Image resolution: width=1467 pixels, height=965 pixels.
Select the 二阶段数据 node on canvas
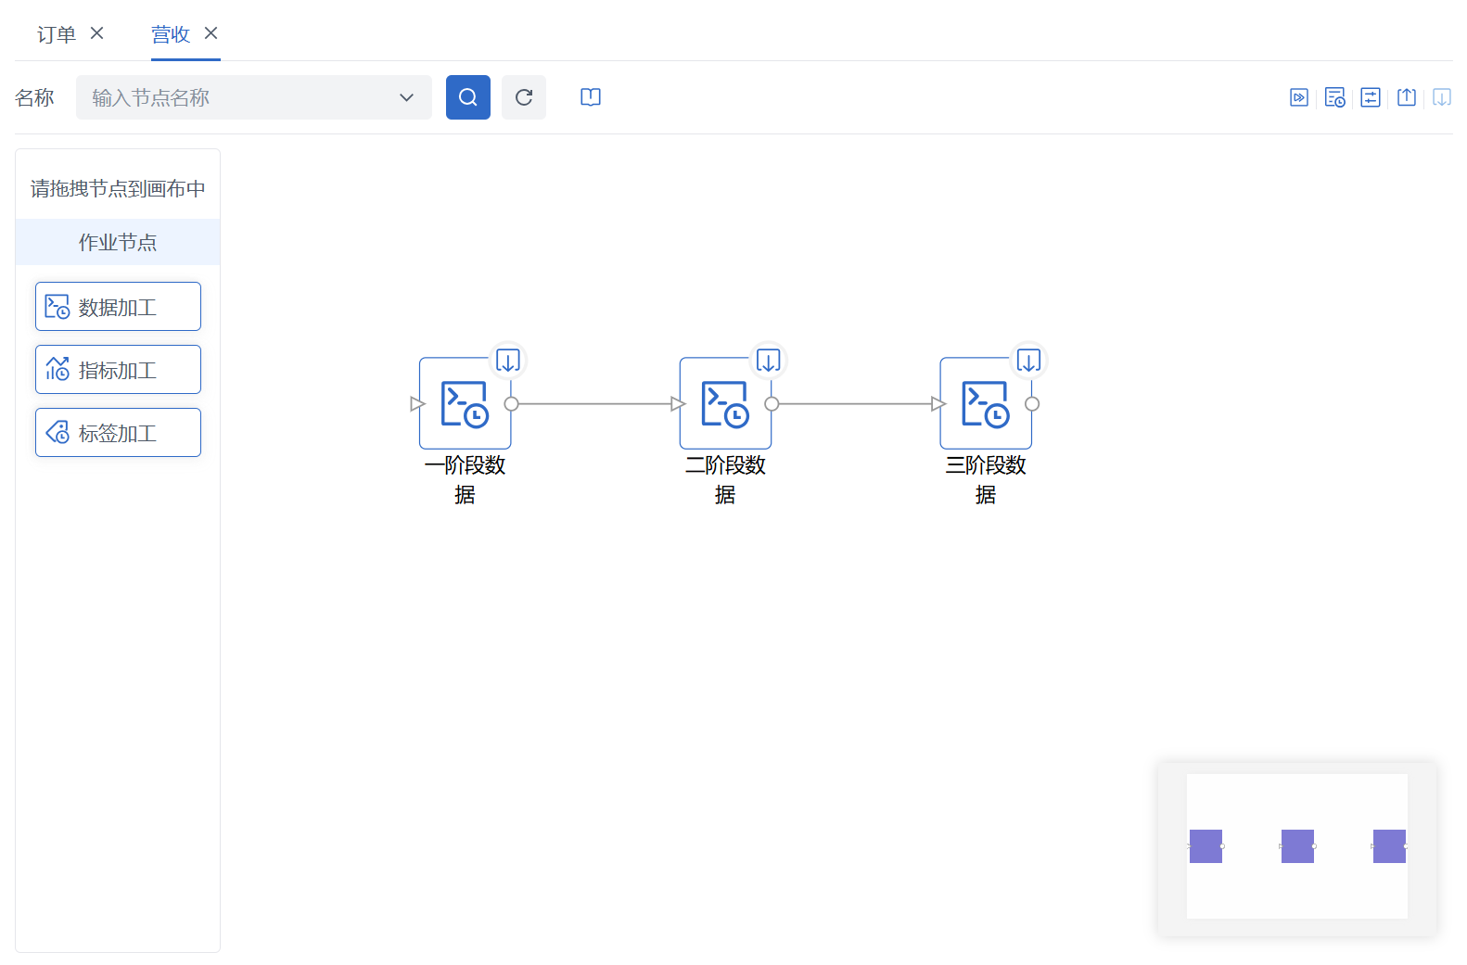pyautogui.click(x=724, y=404)
